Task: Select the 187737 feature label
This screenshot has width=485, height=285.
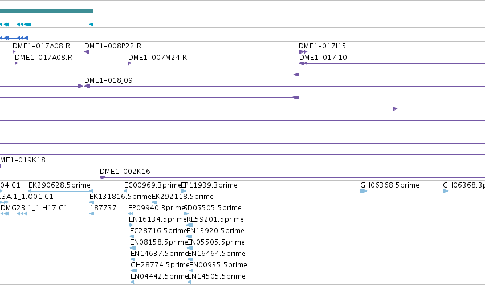Action: click(x=103, y=208)
